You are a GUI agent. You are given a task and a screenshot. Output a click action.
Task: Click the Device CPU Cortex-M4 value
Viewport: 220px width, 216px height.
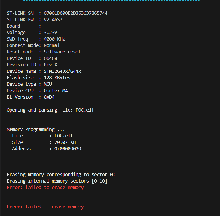(56, 91)
